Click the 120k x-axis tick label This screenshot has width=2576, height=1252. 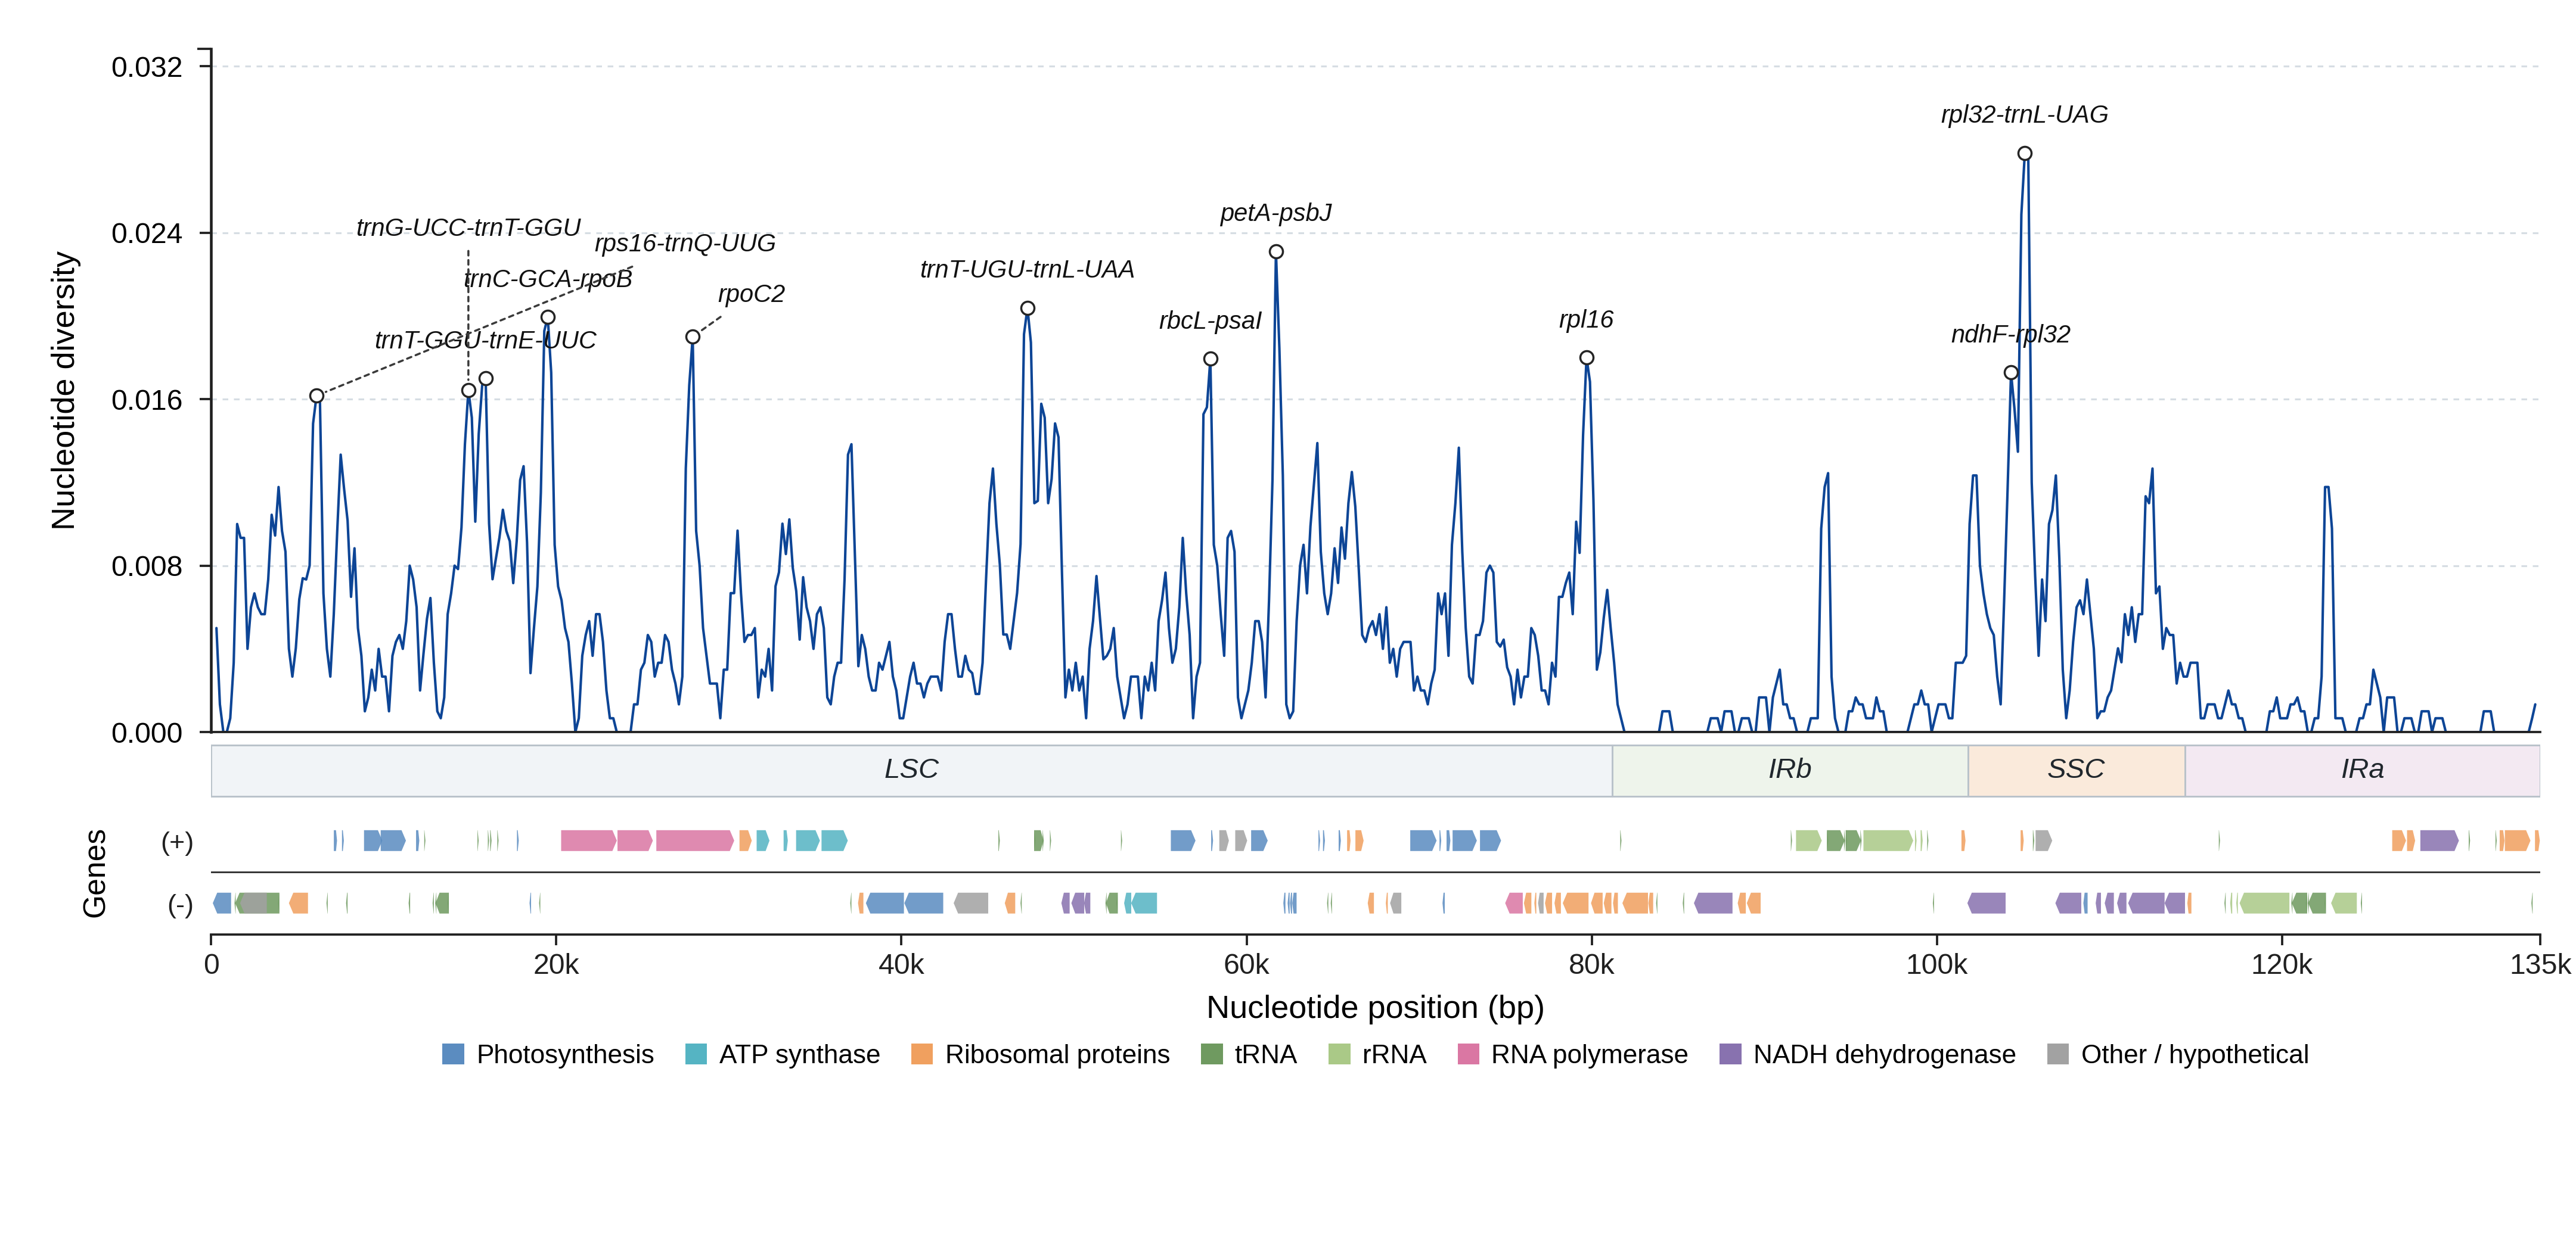pos(2281,966)
